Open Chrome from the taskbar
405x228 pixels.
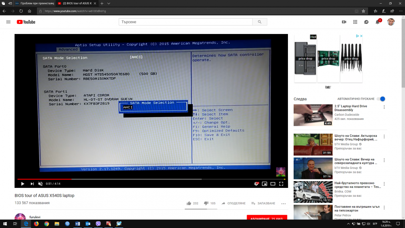[47, 224]
